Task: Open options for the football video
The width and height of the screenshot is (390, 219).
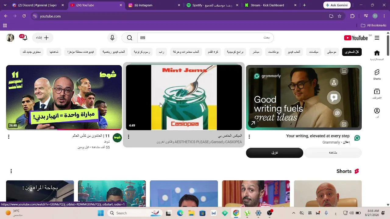Action: point(9,137)
